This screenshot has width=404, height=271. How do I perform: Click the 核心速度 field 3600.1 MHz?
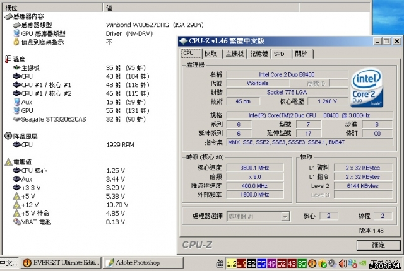tap(255, 168)
